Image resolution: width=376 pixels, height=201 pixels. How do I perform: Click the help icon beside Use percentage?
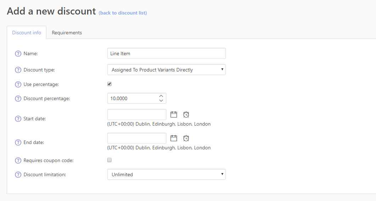(x=18, y=85)
